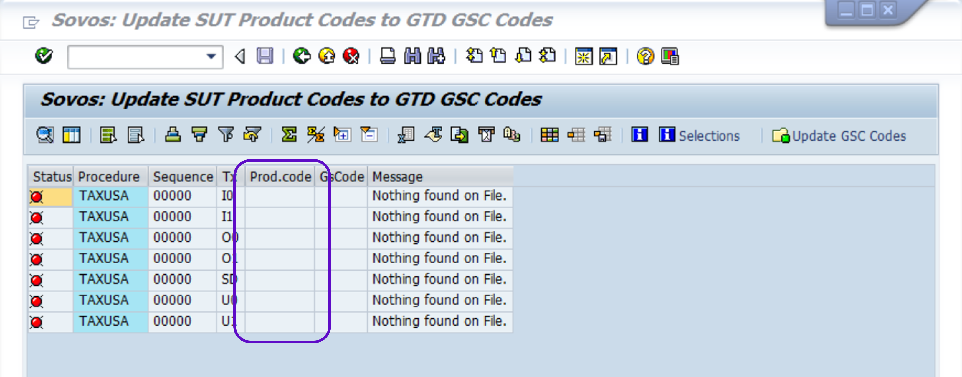Viewport: 962px width, 377px height.
Task: Click the Set Filter funnel icon
Action: tap(226, 135)
